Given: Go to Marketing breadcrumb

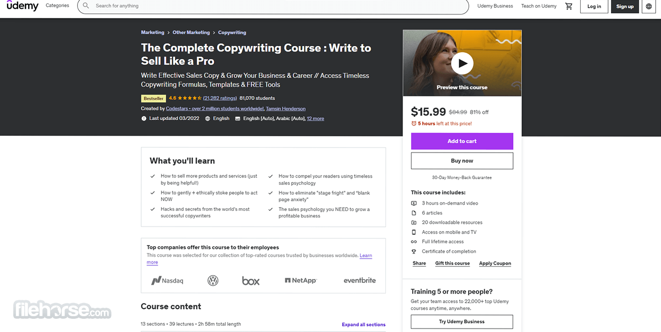Looking at the screenshot, I should click(x=153, y=33).
